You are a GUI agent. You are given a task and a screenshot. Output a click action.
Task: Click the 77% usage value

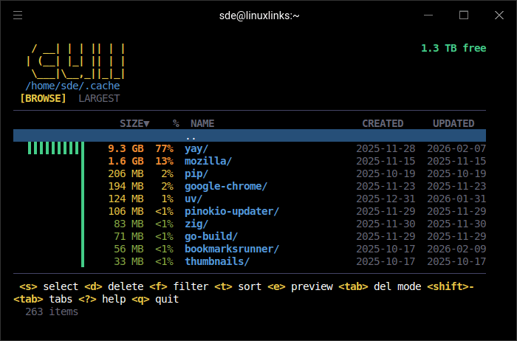coord(165,148)
